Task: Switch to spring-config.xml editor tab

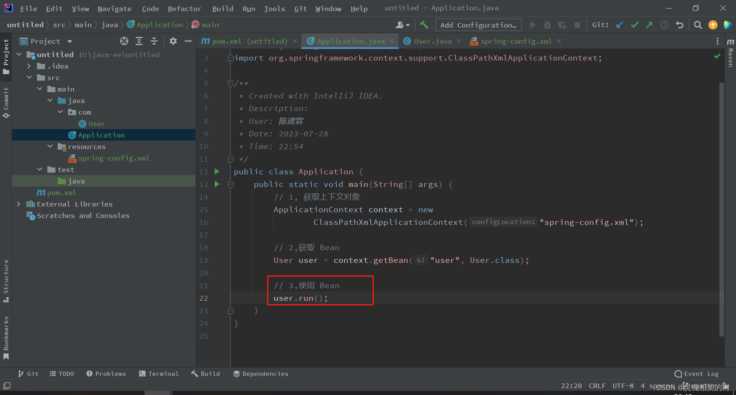Action: [x=516, y=41]
